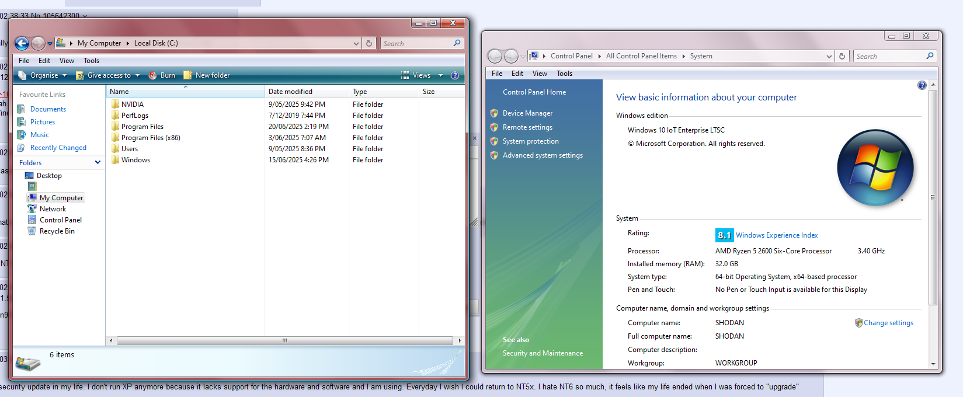Open explorer address bar history dropdown
The image size is (963, 397).
pos(356,43)
